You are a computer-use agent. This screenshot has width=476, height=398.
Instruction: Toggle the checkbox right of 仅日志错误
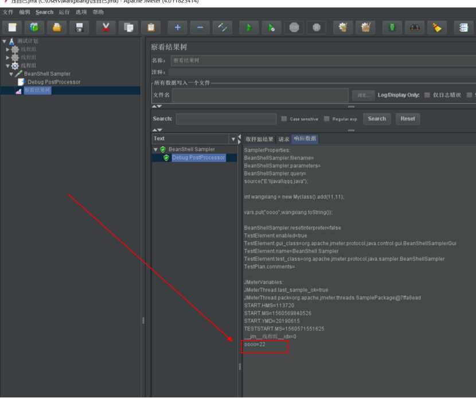[x=469, y=95]
